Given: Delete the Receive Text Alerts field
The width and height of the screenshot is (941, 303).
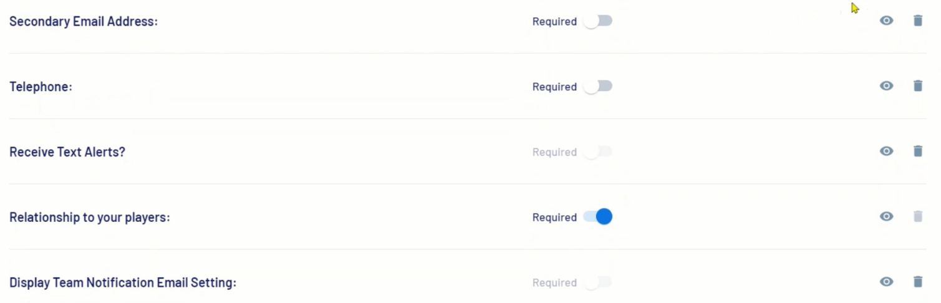Looking at the screenshot, I should click(917, 151).
